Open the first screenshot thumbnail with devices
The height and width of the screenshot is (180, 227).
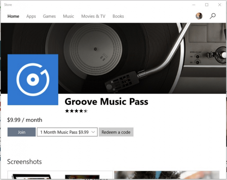pyautogui.click(x=60, y=175)
